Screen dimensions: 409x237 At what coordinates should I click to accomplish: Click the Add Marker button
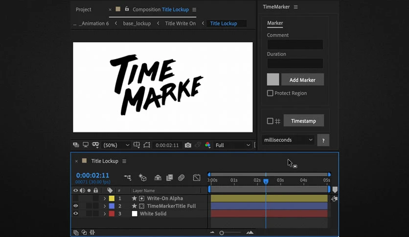coord(302,80)
